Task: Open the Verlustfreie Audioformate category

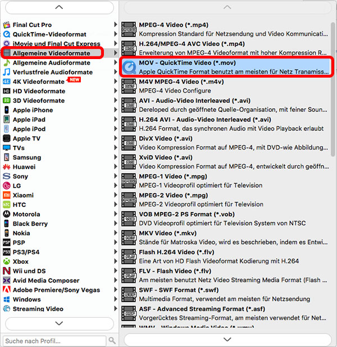Action: pos(60,72)
